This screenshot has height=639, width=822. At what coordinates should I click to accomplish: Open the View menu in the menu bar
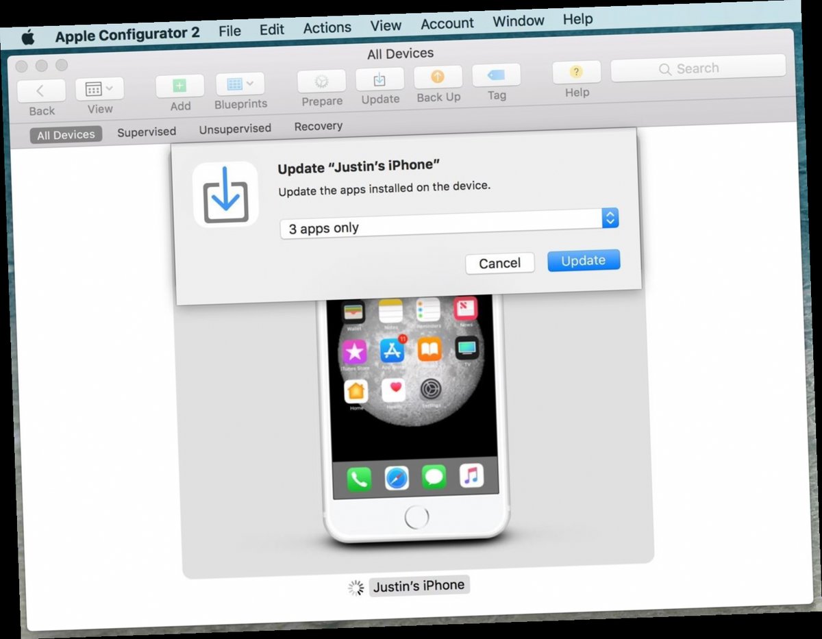click(386, 25)
